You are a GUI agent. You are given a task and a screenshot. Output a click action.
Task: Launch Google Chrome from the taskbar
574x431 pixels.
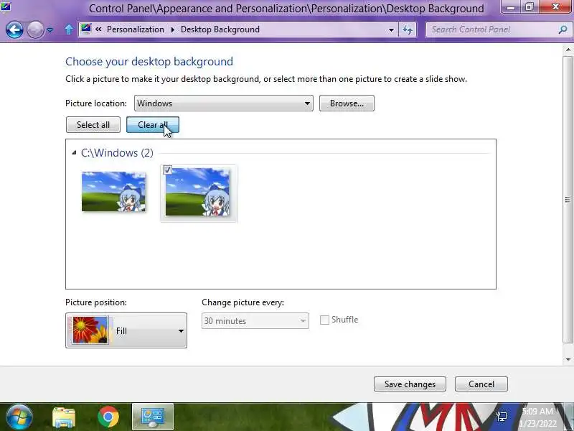tap(108, 417)
